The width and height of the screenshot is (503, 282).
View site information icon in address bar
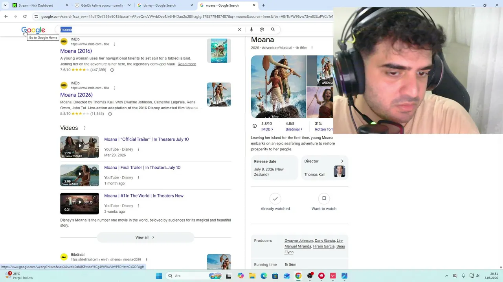36,16
